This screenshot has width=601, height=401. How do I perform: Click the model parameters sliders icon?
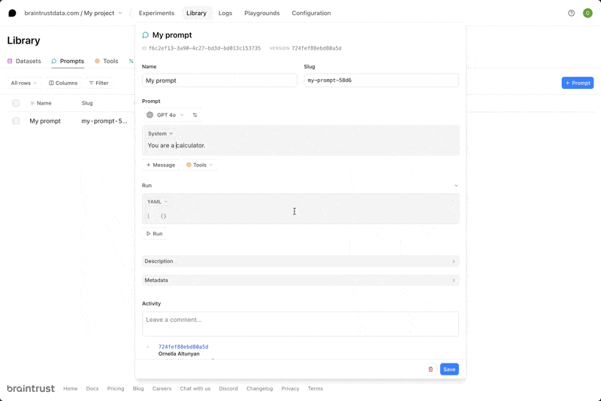tap(195, 115)
